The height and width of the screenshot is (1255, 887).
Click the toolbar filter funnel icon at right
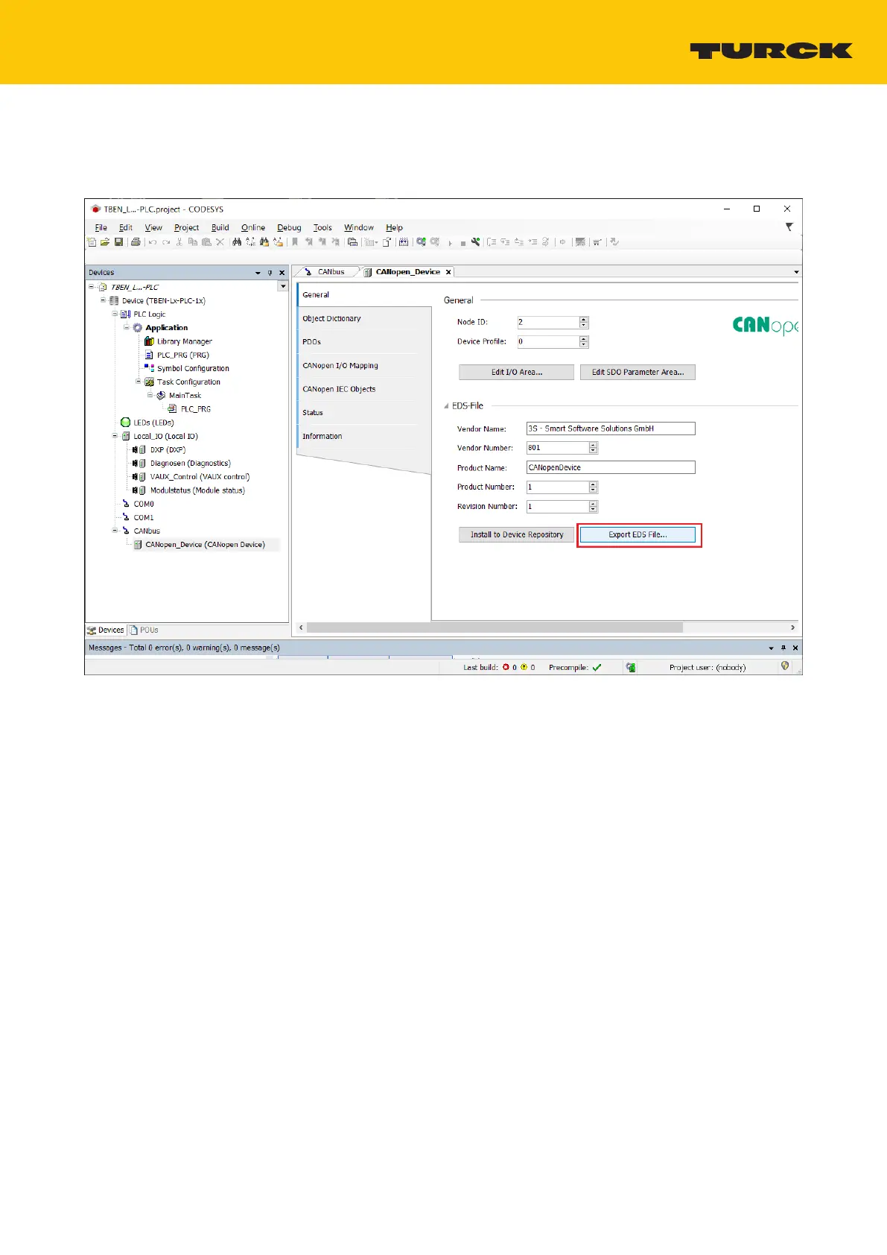789,227
